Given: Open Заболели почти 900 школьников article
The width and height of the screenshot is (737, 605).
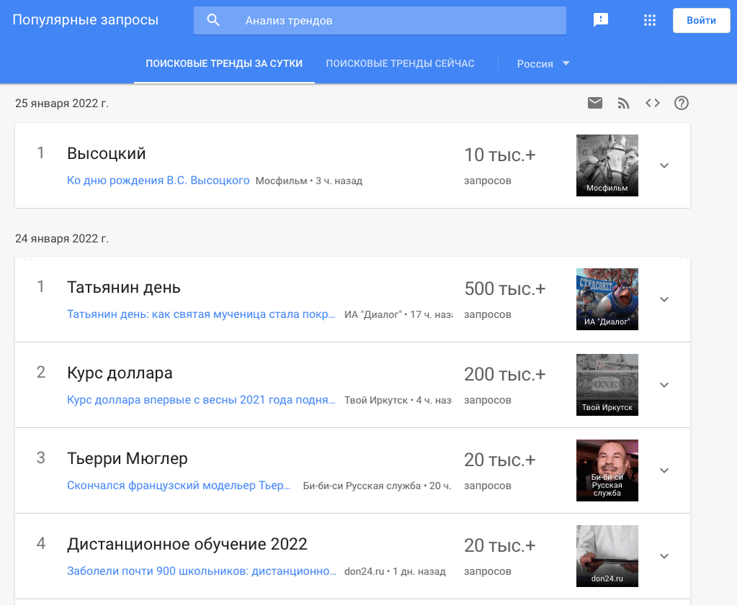Looking at the screenshot, I should point(202,571).
